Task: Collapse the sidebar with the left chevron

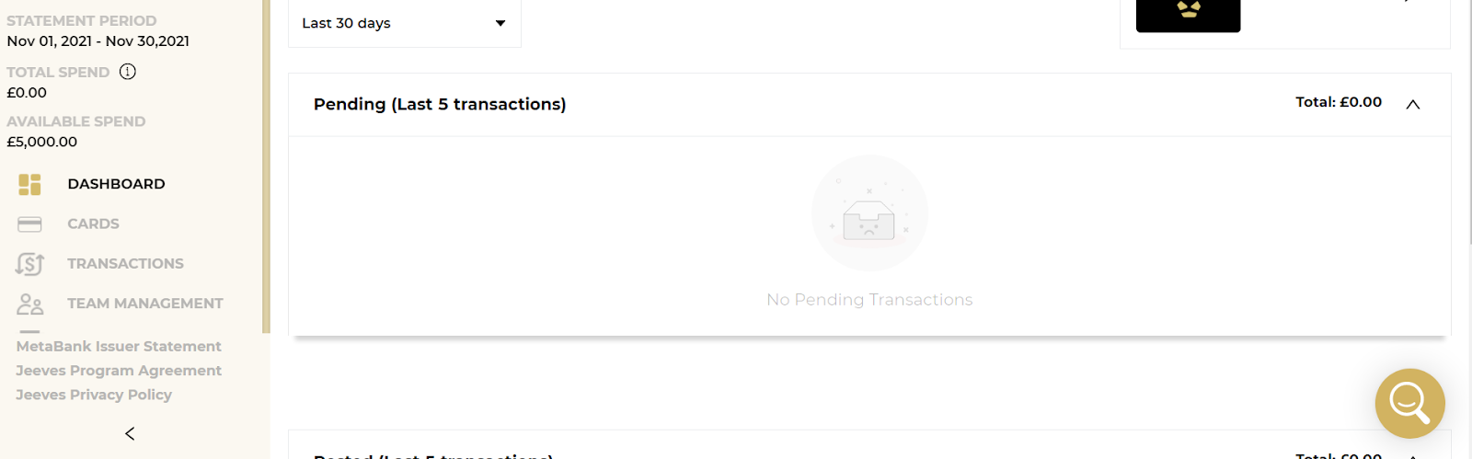Action: point(130,433)
